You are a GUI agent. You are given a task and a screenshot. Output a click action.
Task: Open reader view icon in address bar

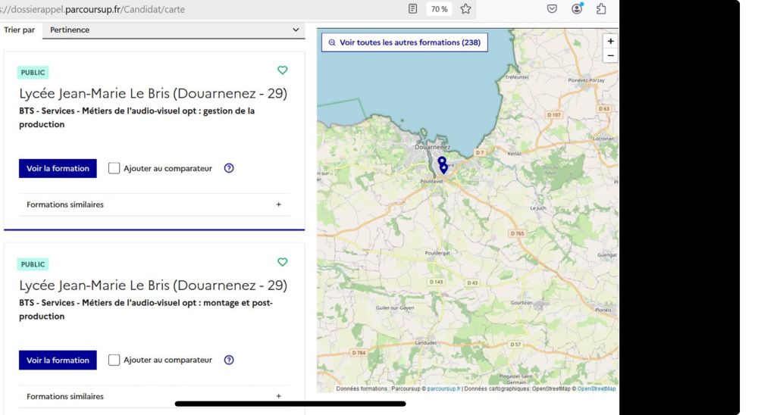tap(412, 8)
